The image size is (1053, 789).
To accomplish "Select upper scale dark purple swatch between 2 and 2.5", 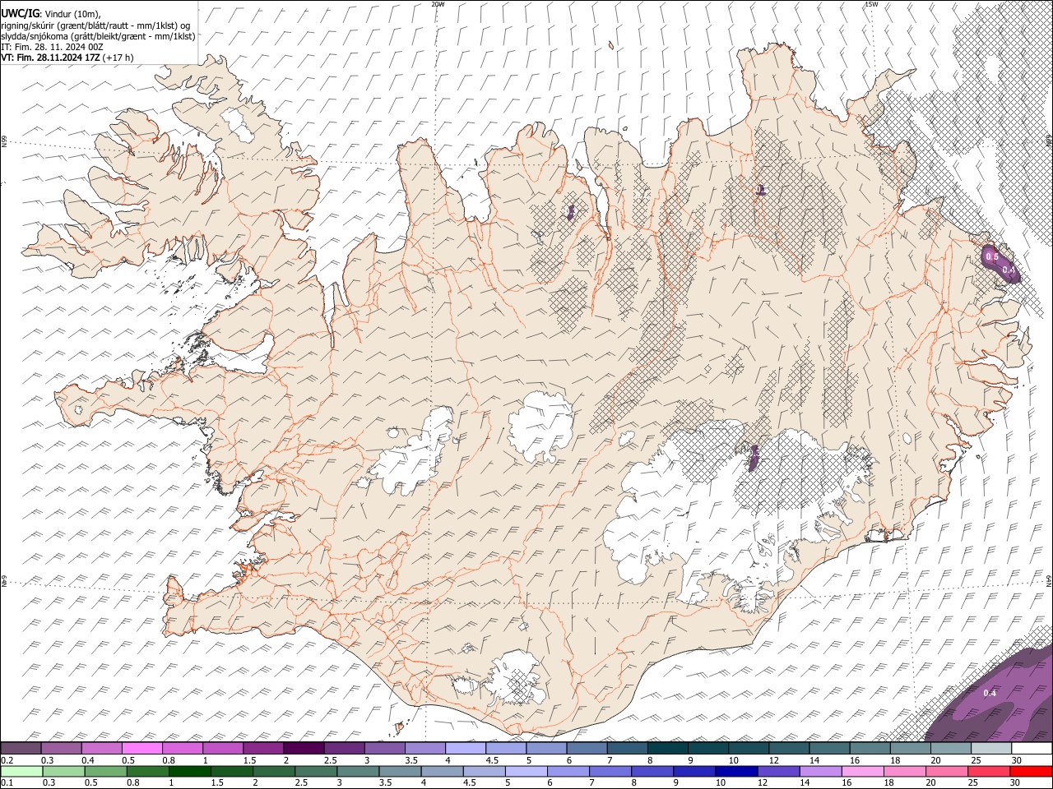I will coord(303,749).
